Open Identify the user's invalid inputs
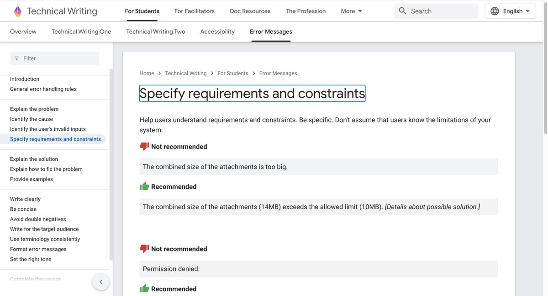This screenshot has height=296, width=548. coord(48,129)
